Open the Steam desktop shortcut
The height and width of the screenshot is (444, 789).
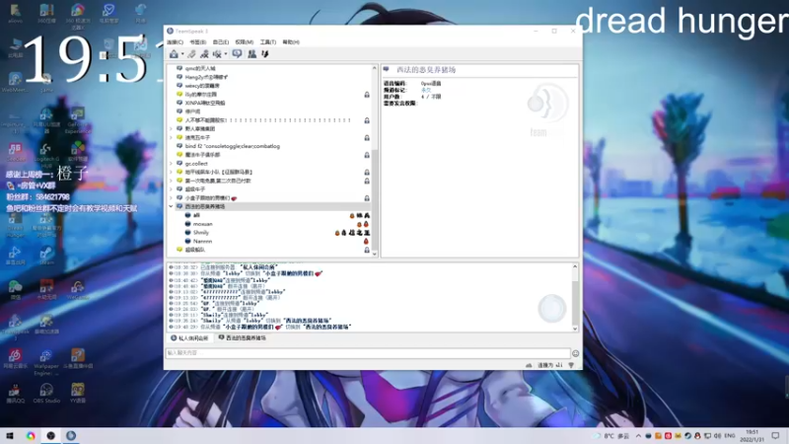(46, 256)
